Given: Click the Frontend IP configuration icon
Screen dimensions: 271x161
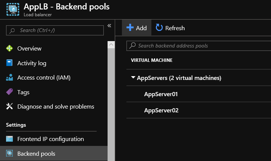Looking at the screenshot, I should click(x=9, y=139).
